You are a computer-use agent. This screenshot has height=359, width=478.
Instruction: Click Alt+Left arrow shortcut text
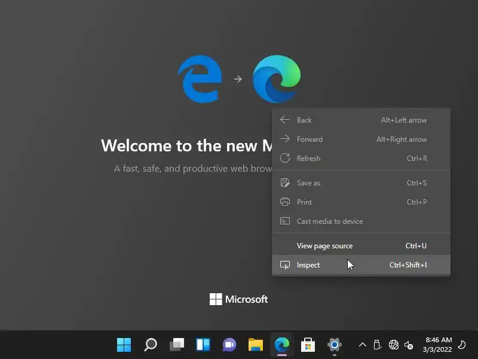[x=404, y=120]
